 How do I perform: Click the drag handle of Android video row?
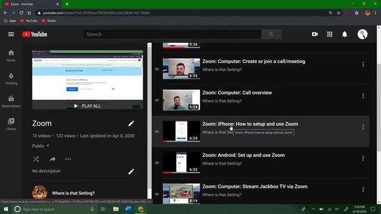click(x=157, y=163)
